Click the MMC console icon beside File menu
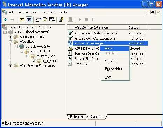The height and width of the screenshot is (128, 163). [x=5, y=12]
